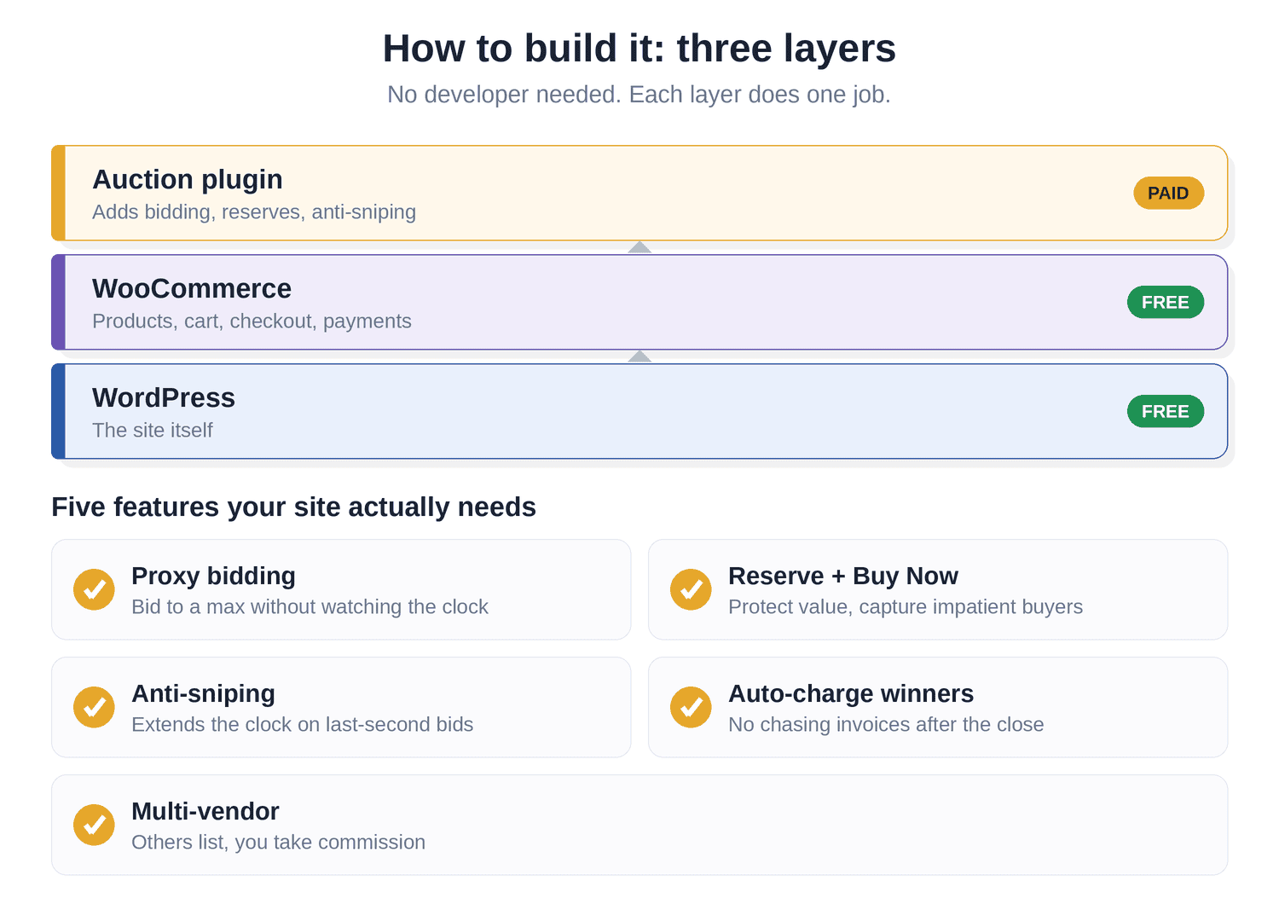Click the "How to build it: three layers" heading
Viewport: 1279px width, 904px height.
pos(639,49)
